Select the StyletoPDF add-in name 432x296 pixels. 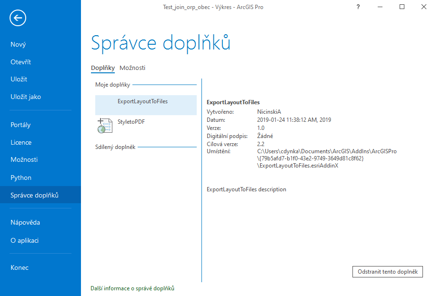point(131,122)
